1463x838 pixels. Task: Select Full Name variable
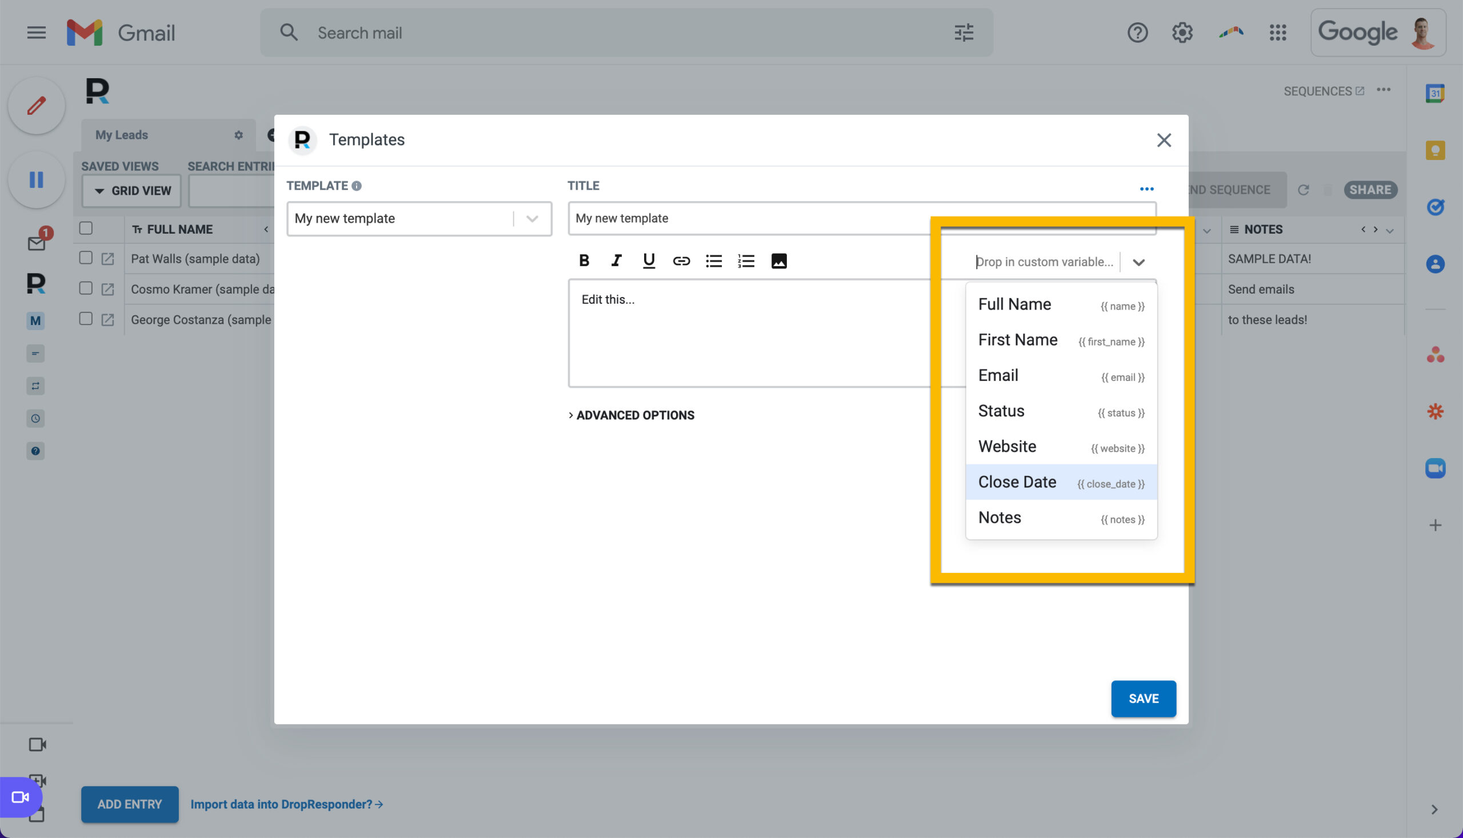pos(1061,304)
